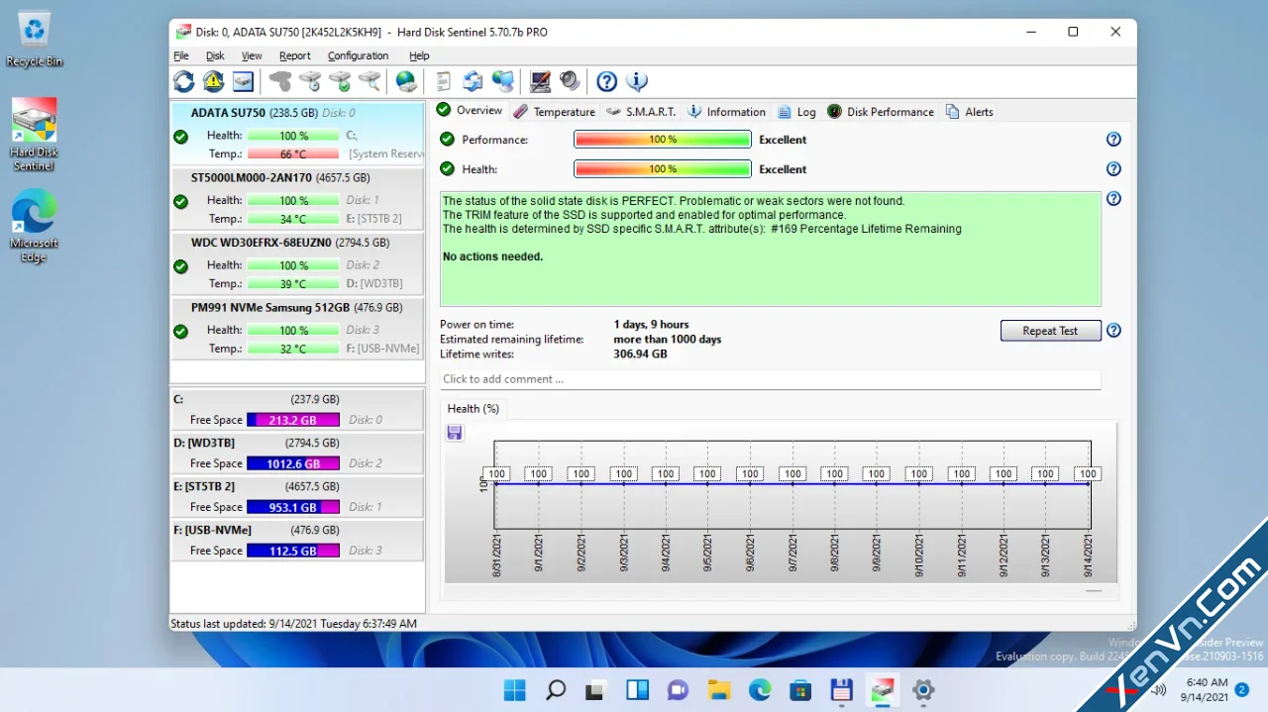The height and width of the screenshot is (712, 1268).
Task: Open the Disk Performance tab
Action: (x=880, y=112)
